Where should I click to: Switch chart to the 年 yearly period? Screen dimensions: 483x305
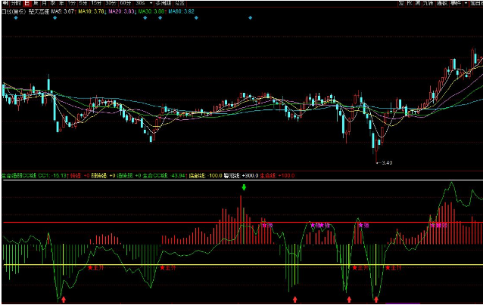(x=61, y=3)
